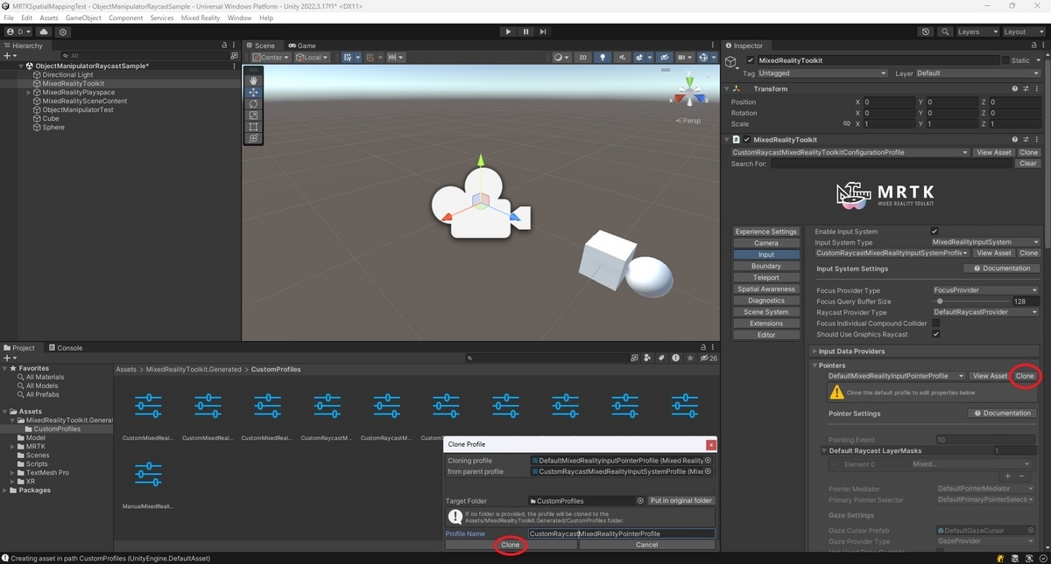
Task: Open the Layout dropdown in top bar
Action: (1024, 31)
